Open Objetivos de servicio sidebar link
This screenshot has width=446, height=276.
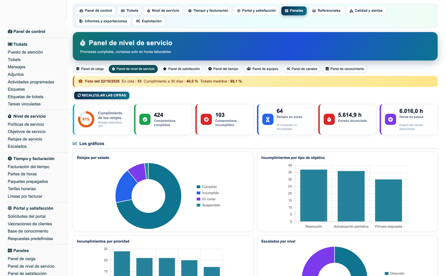27,131
